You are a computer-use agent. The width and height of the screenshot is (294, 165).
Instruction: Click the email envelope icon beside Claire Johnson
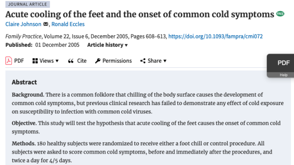click(45, 24)
